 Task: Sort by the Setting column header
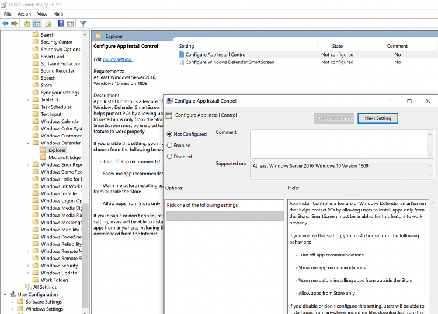pos(186,46)
